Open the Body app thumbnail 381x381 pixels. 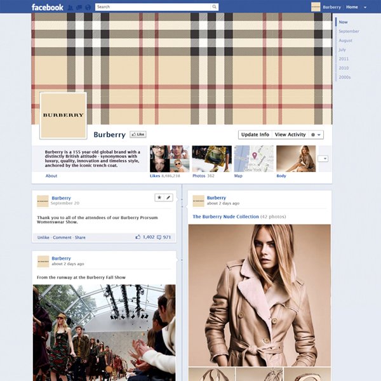click(x=296, y=159)
